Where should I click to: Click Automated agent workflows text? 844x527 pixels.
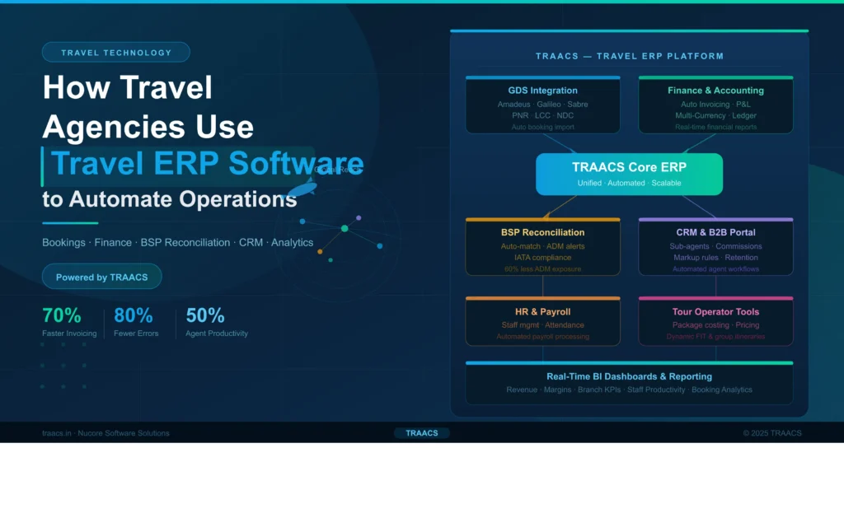[x=715, y=269]
